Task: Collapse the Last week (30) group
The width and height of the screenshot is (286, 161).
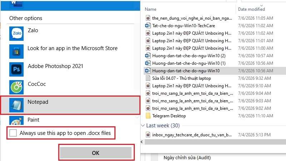Action: click(x=143, y=126)
